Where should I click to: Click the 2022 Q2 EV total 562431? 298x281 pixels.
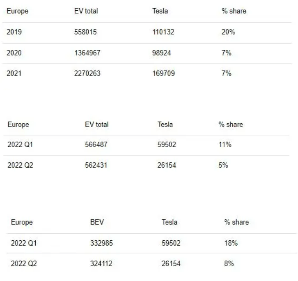96,165
